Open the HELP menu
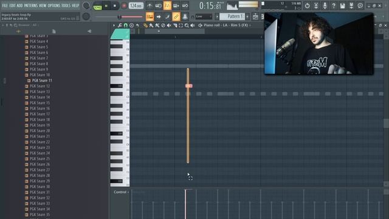 click(x=75, y=5)
